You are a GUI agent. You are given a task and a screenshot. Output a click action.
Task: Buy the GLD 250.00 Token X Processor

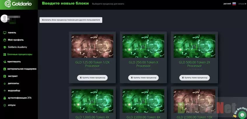pyautogui.click(x=143, y=78)
